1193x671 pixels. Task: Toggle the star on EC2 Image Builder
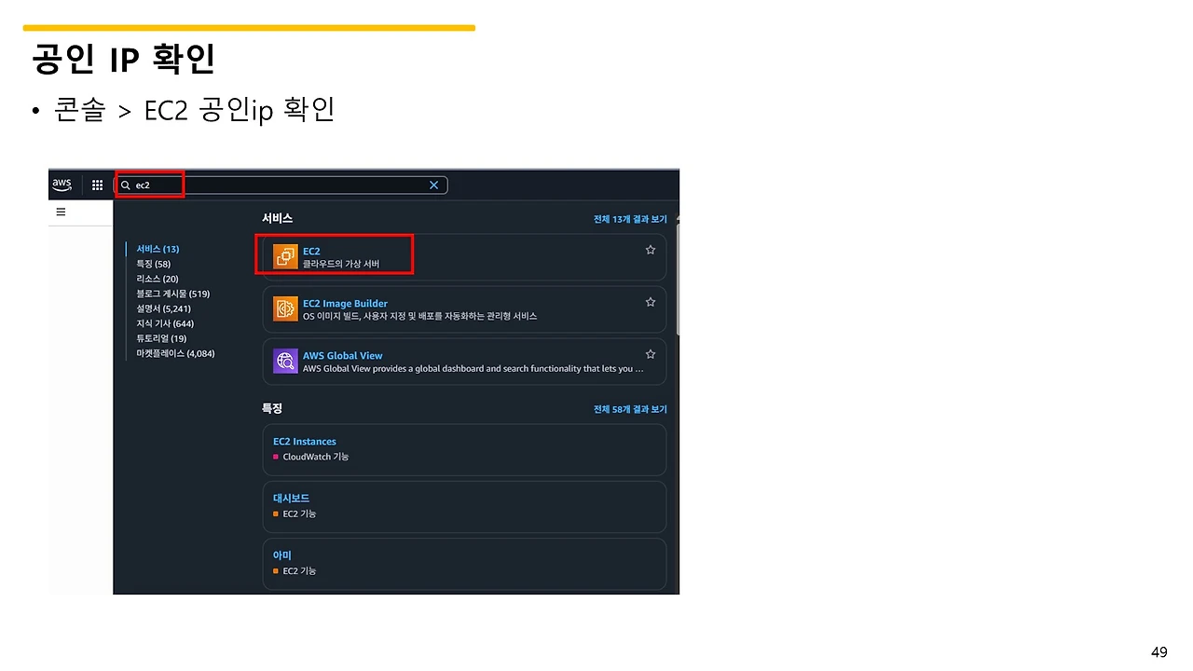(x=650, y=301)
